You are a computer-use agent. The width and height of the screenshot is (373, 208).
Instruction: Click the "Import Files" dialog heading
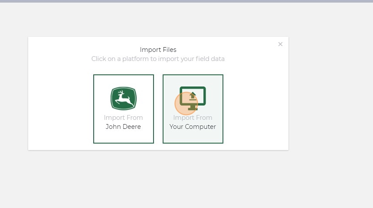click(x=158, y=50)
